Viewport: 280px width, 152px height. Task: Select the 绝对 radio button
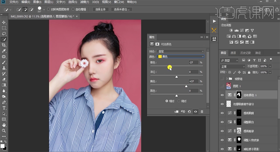tap(179, 101)
